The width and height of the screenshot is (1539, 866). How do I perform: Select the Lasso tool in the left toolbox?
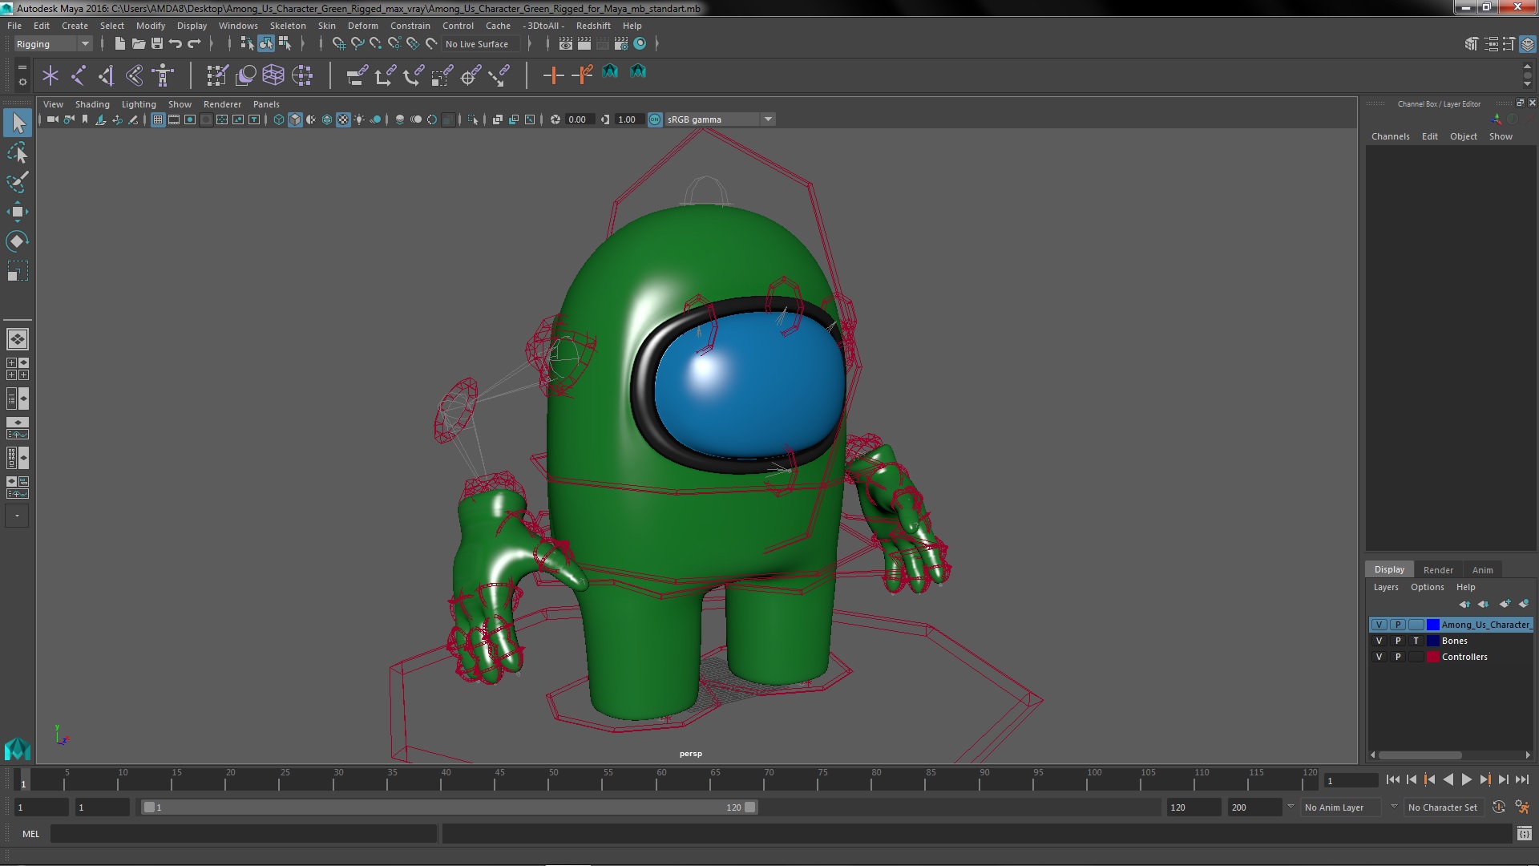point(18,152)
